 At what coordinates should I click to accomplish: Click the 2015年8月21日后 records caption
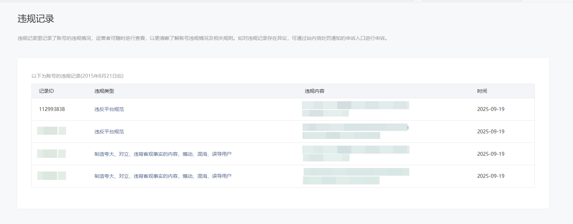(x=77, y=76)
